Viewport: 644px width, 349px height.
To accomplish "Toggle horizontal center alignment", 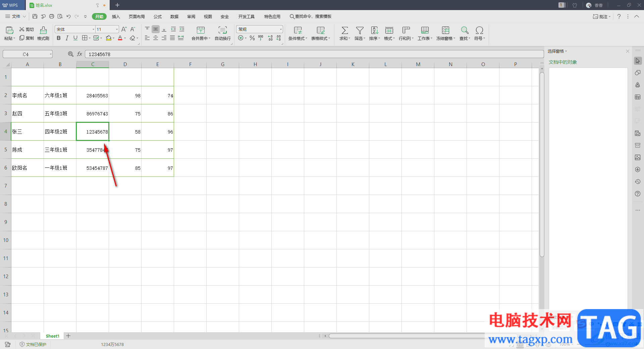I will pos(156,38).
